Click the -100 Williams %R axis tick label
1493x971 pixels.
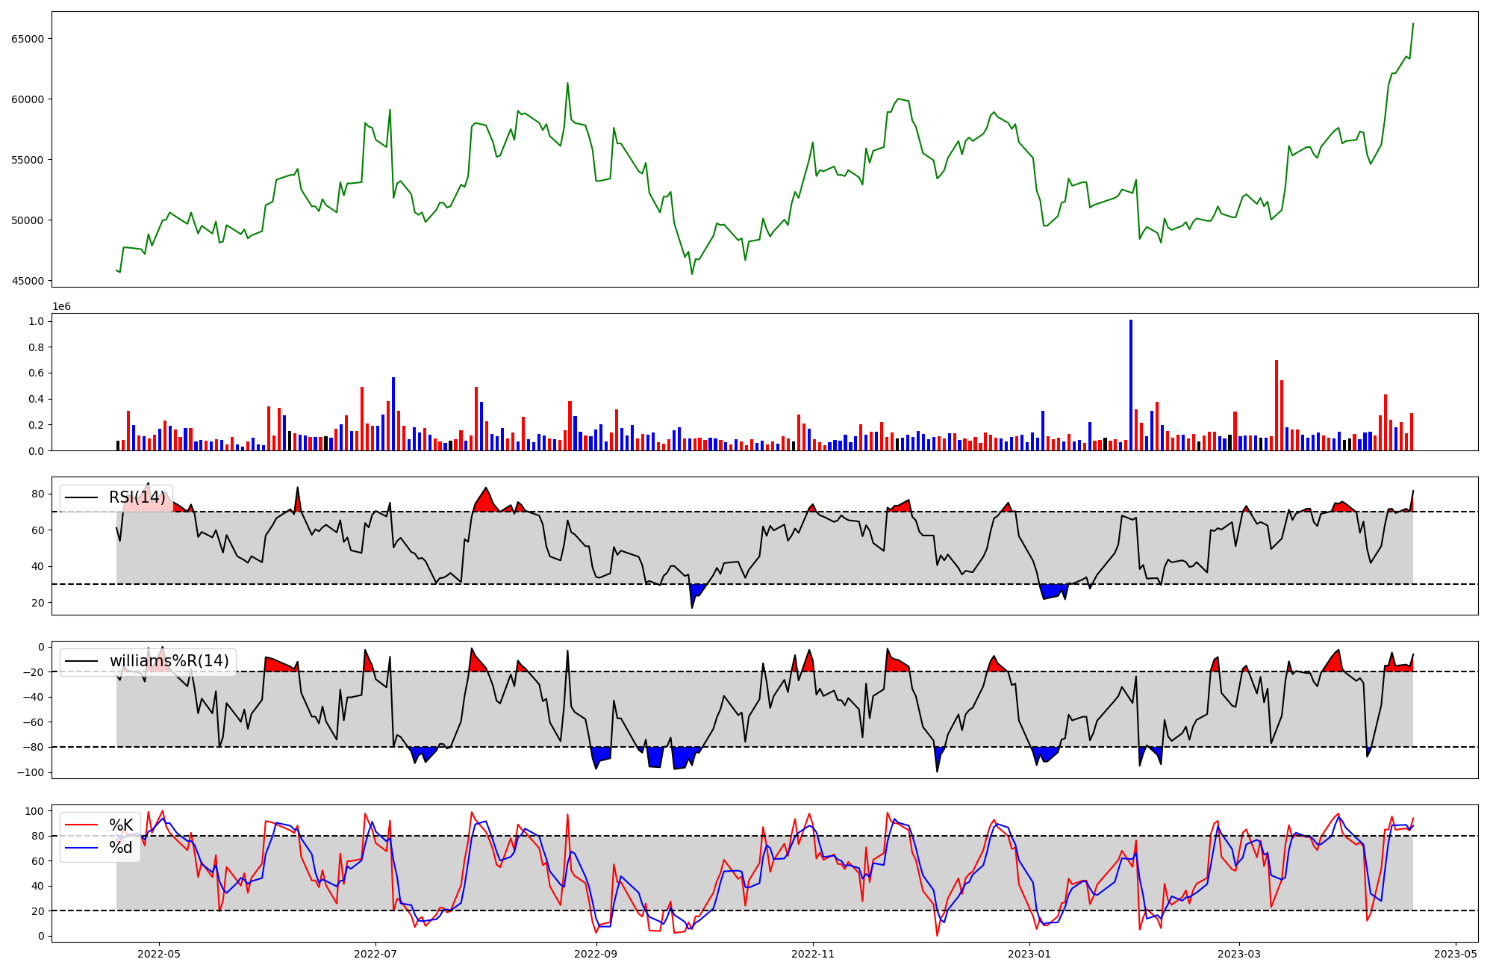click(31, 772)
